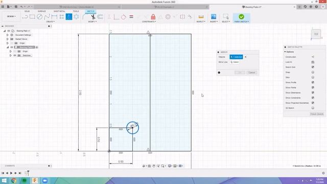The width and height of the screenshot is (327, 184).
Task: Expand the Named Views tree node
Action: [x=8, y=39]
